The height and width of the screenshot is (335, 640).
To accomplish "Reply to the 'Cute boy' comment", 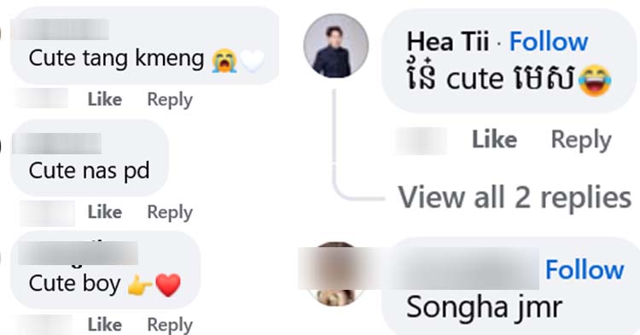I will coord(170,325).
